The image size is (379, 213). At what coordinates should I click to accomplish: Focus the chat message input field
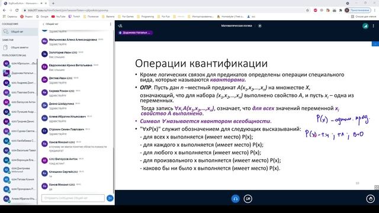73,198
